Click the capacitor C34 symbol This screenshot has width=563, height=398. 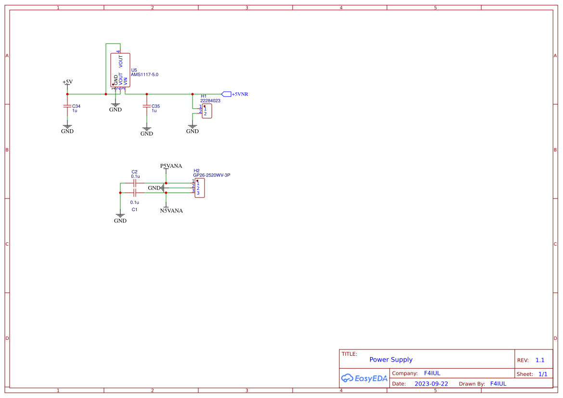(x=67, y=107)
